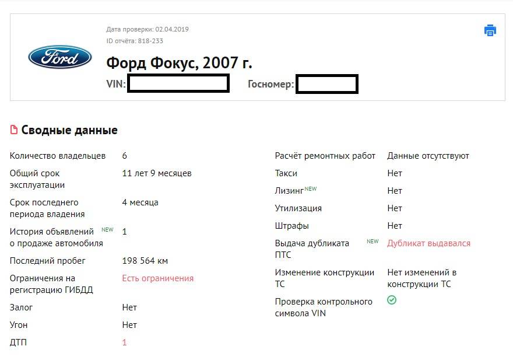513x360 pixels.
Task: Click the 'Изменение конструкции ТС' label
Action: pyautogui.click(x=324, y=278)
